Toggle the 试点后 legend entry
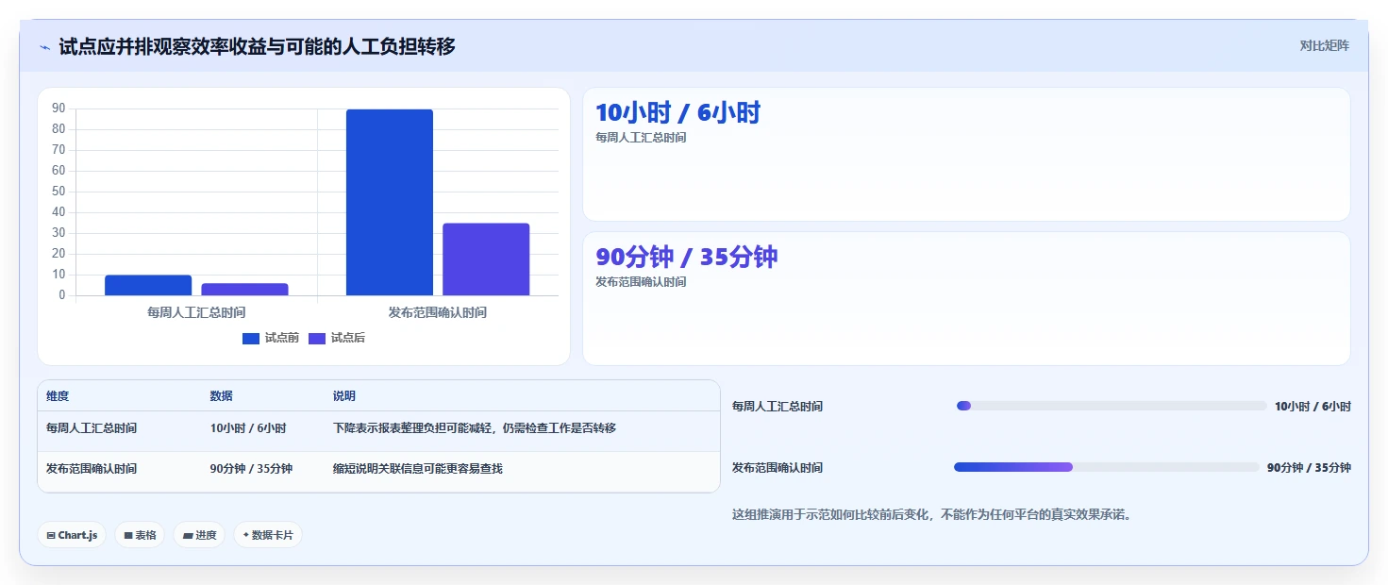Image resolution: width=1388 pixels, height=585 pixels. pos(337,338)
